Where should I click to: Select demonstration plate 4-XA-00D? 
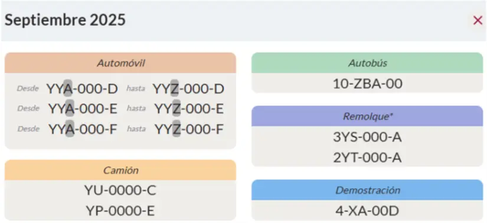[x=367, y=211]
